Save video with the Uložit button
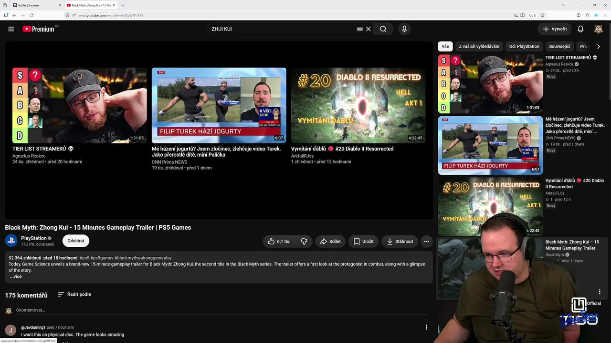 tap(363, 242)
